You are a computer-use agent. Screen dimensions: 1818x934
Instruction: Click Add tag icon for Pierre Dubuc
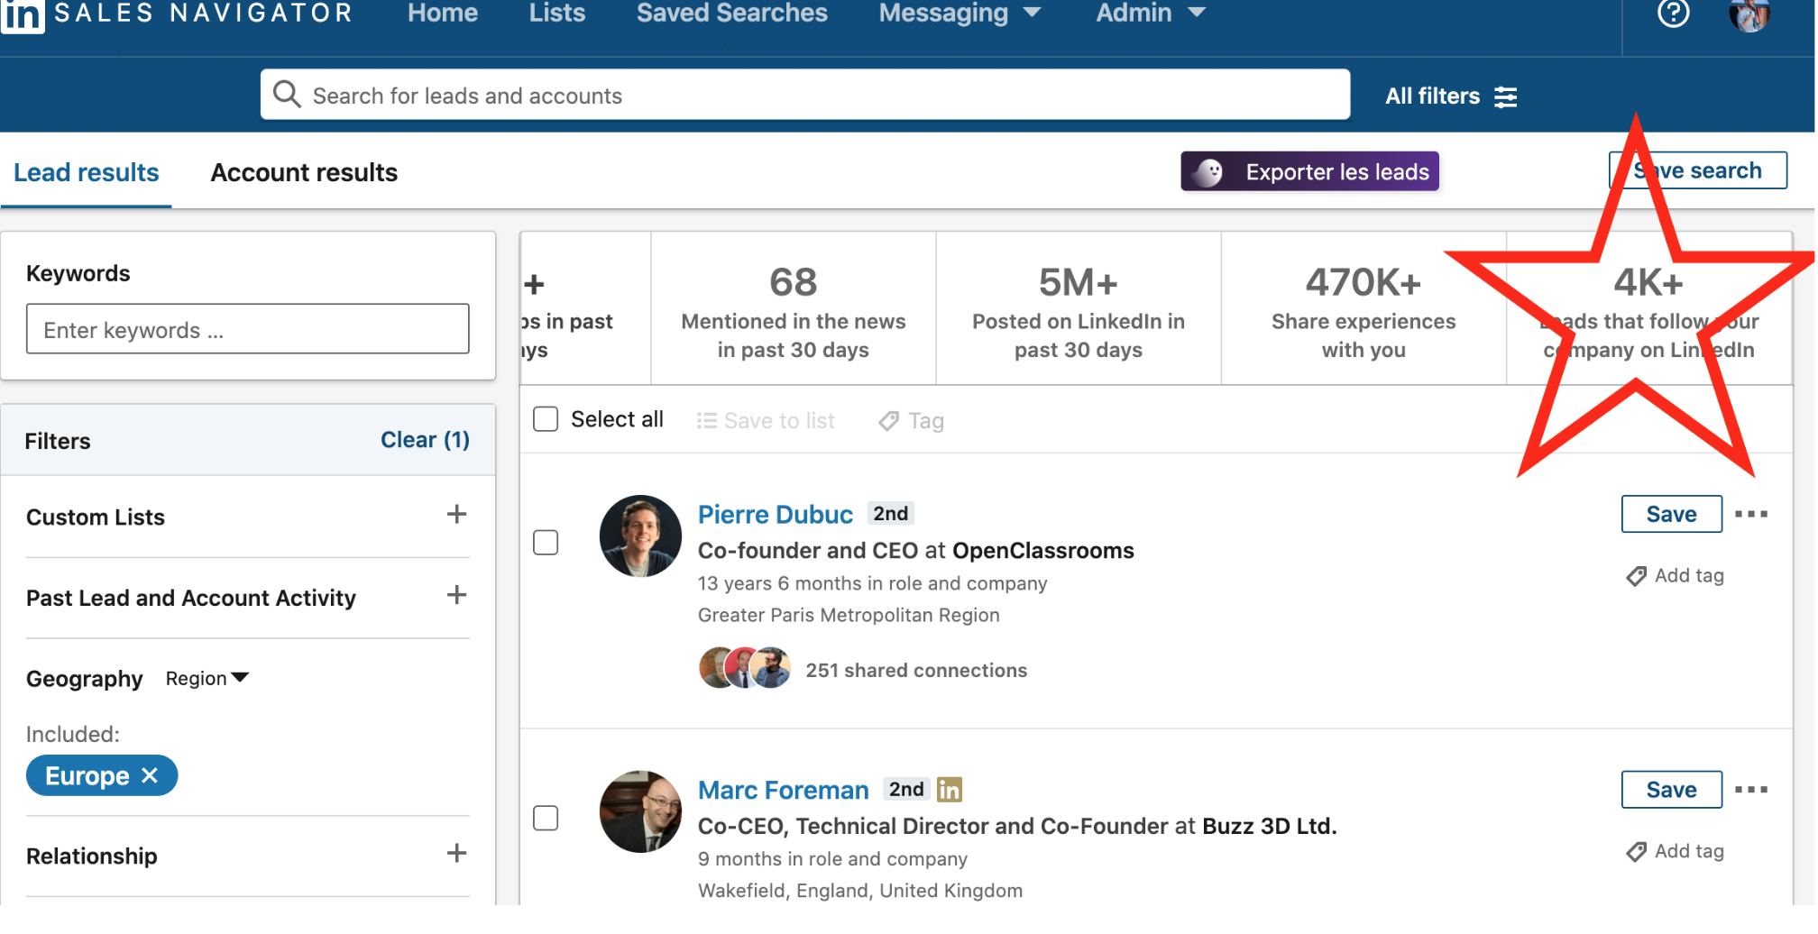pos(1636,576)
